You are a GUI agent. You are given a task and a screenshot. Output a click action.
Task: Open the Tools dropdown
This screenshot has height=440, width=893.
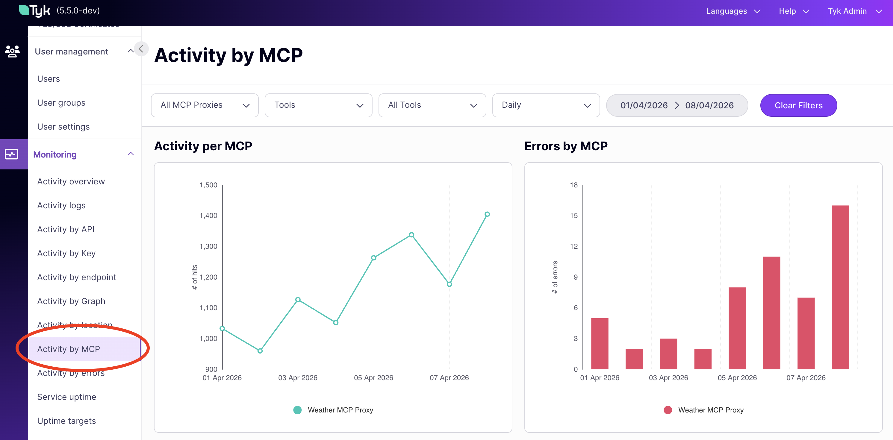tap(319, 105)
